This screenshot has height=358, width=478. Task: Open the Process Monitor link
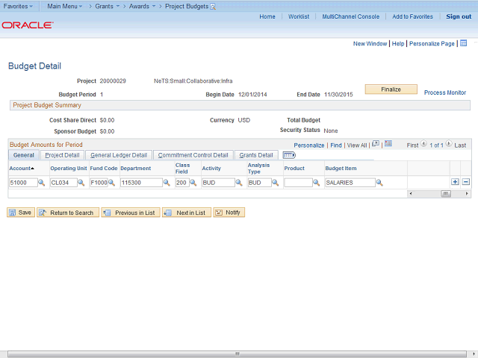444,92
